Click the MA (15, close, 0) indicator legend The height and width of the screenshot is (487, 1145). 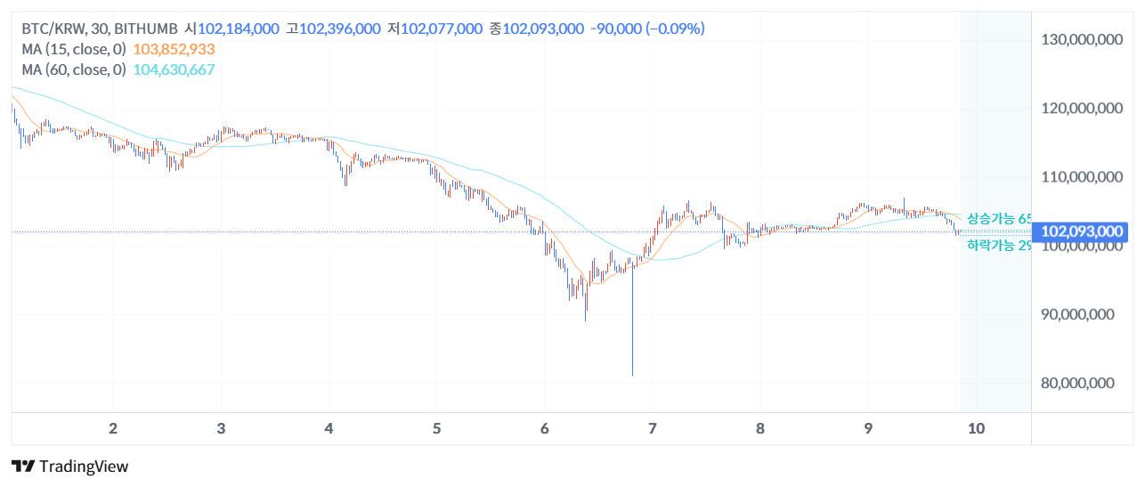pos(74,49)
